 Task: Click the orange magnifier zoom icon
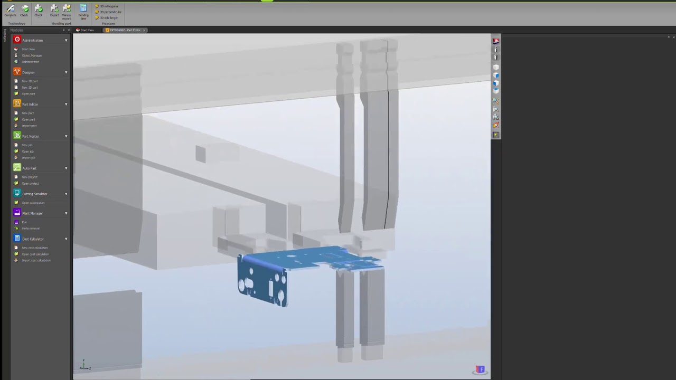pyautogui.click(x=495, y=125)
